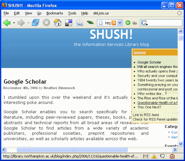Open 'The Rise and Rise of' feed item
The width and height of the screenshot is (185, 161).
[157, 98]
